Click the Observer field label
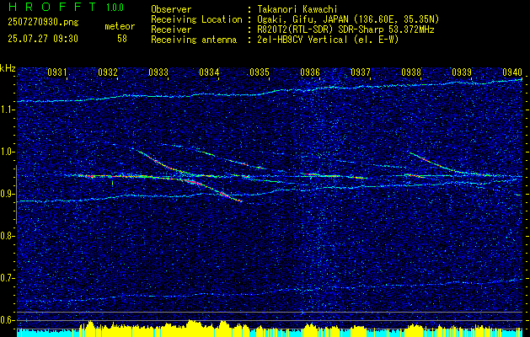Image resolution: width=530 pixels, height=337 pixels. point(171,9)
